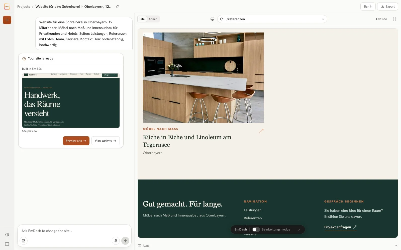This screenshot has height=250, width=401.
Task: Click the EmDash label in floating bar
Action: tap(241, 229)
